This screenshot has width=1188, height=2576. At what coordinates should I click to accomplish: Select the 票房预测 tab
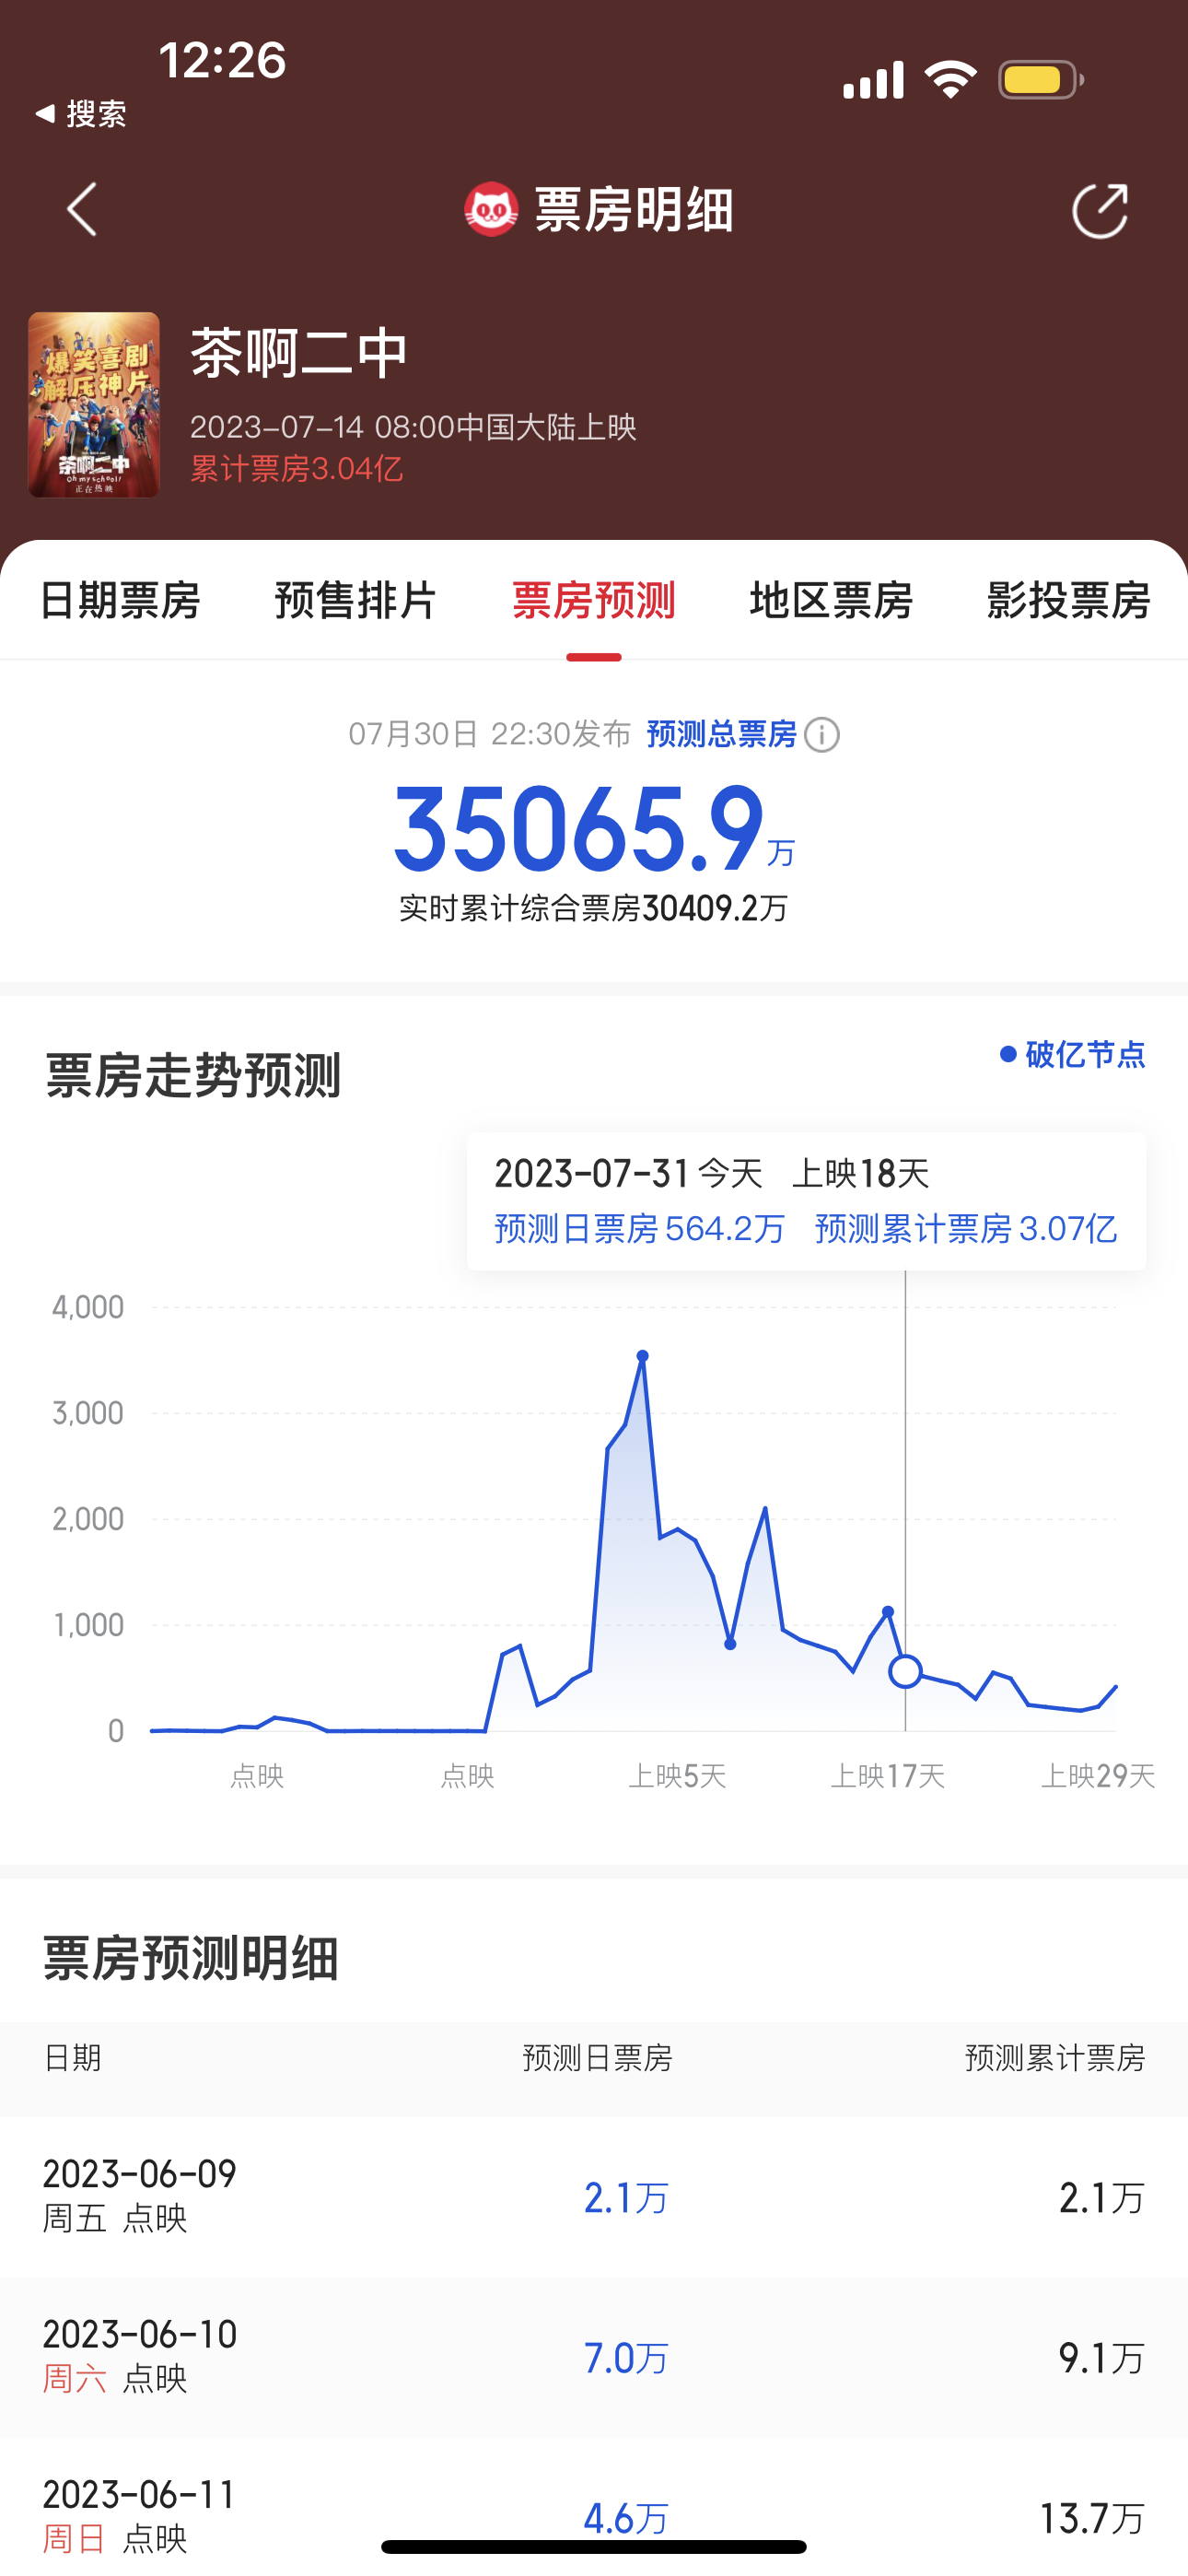tap(593, 600)
